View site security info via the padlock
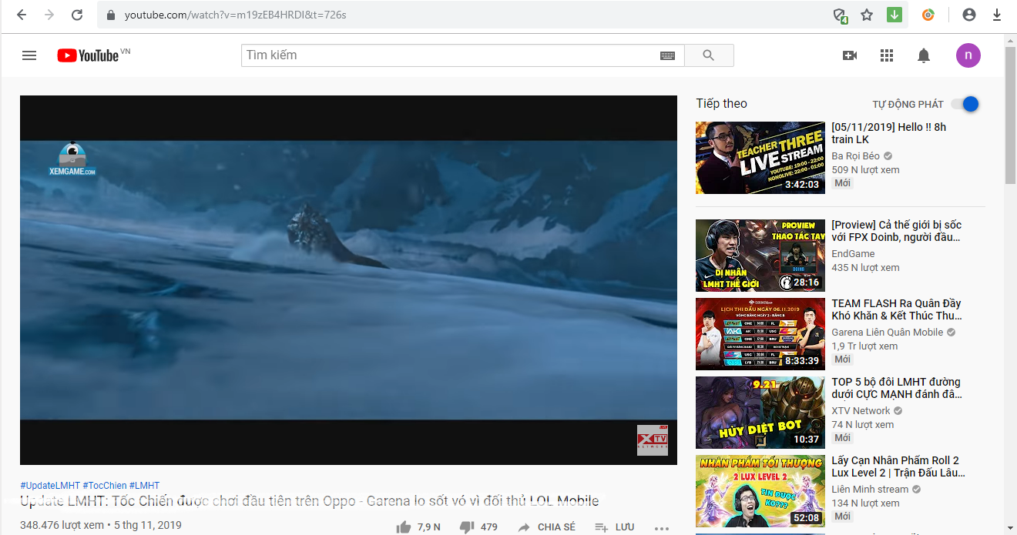The height and width of the screenshot is (535, 1017). [x=110, y=15]
